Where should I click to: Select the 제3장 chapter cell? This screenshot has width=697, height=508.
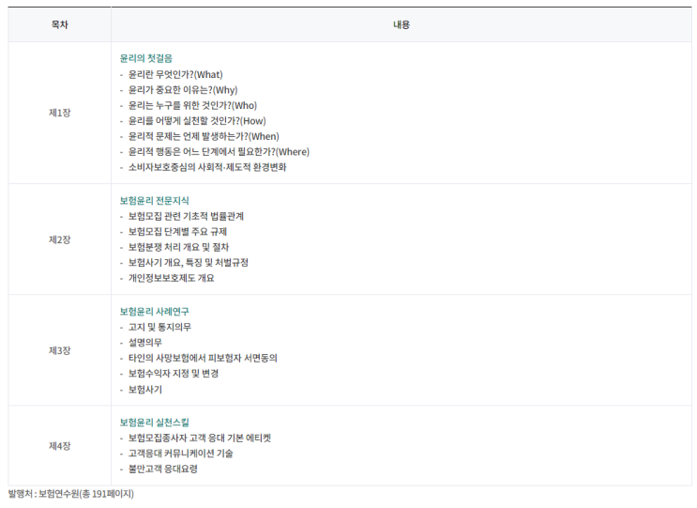pos(59,350)
